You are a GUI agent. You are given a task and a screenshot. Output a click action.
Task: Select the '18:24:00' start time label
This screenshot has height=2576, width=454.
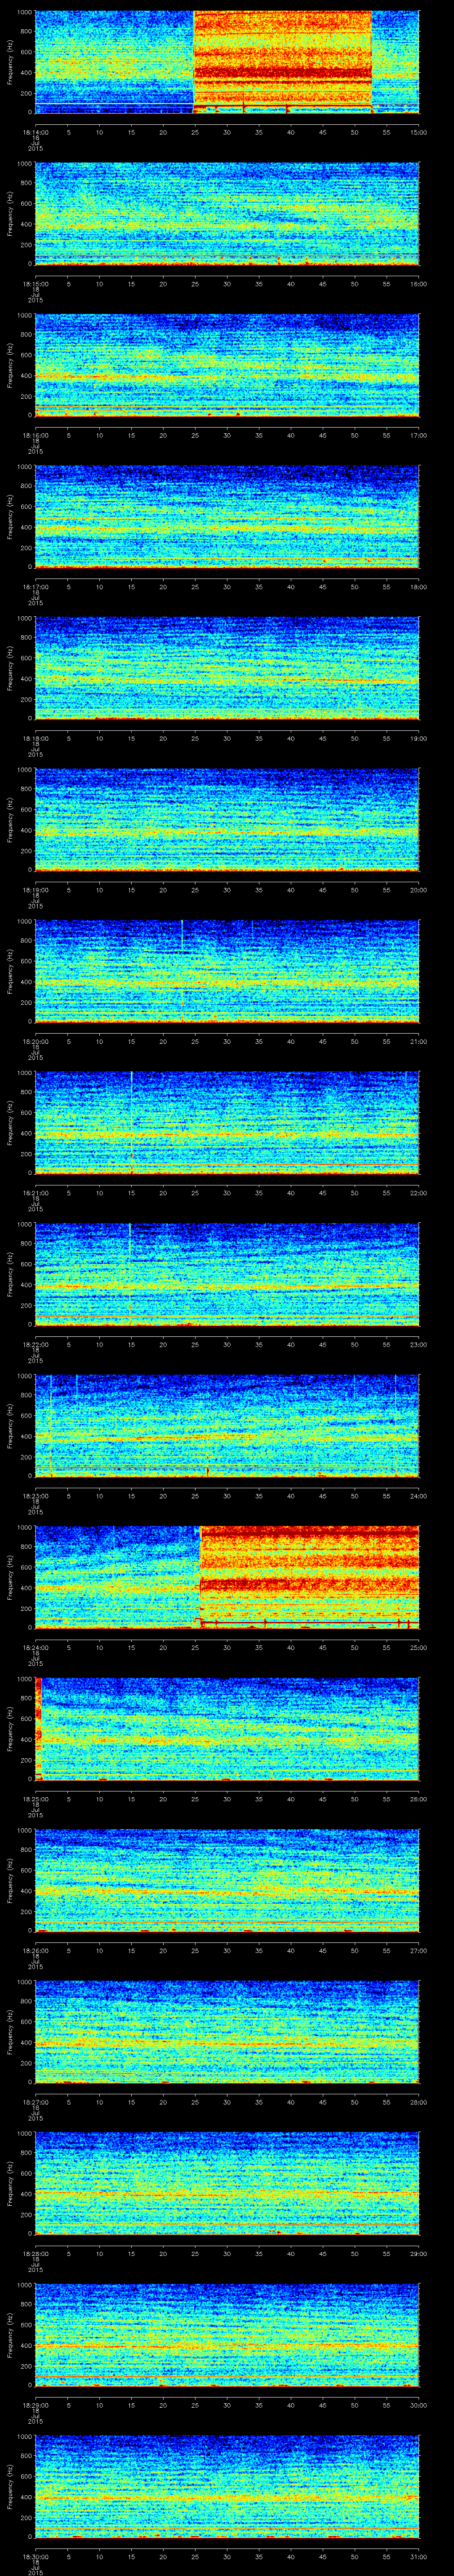pos(35,1647)
